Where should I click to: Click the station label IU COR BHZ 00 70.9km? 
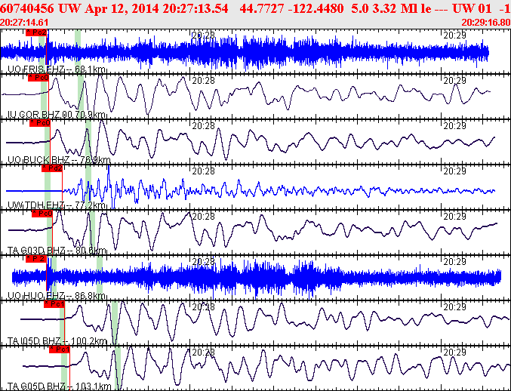point(56,115)
